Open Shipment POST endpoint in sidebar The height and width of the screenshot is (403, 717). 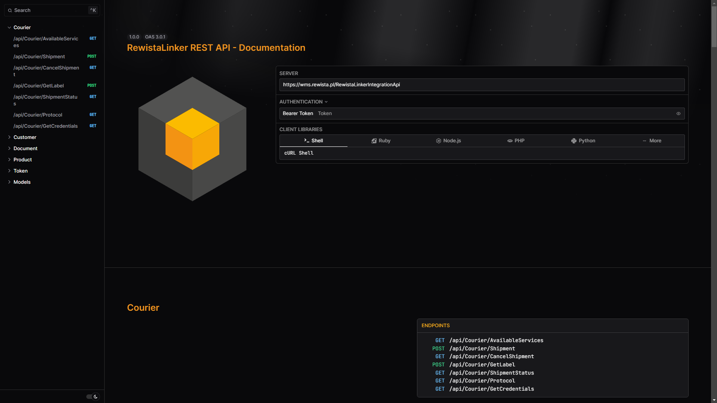click(x=52, y=56)
